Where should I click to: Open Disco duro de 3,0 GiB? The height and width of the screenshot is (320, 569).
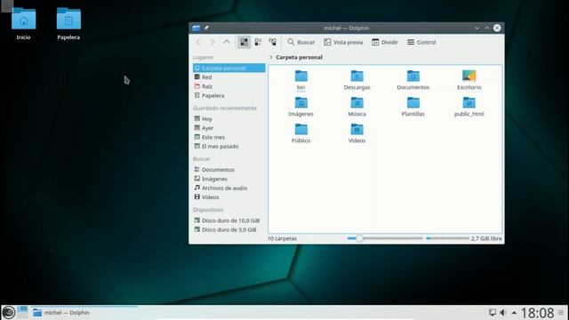tap(229, 229)
